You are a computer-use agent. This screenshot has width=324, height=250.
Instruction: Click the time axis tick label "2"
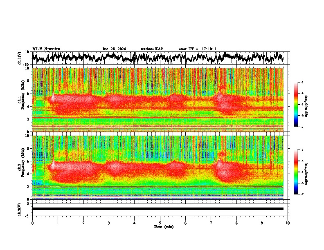point(83,223)
